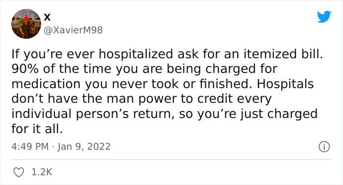Click the word 'Hospitals' in the tweet
This screenshot has width=343, height=185.
click(x=285, y=84)
